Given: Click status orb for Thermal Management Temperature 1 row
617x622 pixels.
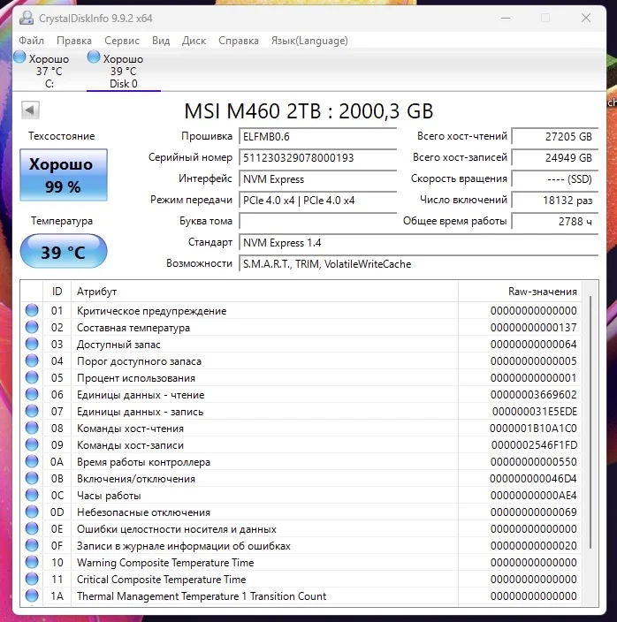Looking at the screenshot, I should coord(32,595).
